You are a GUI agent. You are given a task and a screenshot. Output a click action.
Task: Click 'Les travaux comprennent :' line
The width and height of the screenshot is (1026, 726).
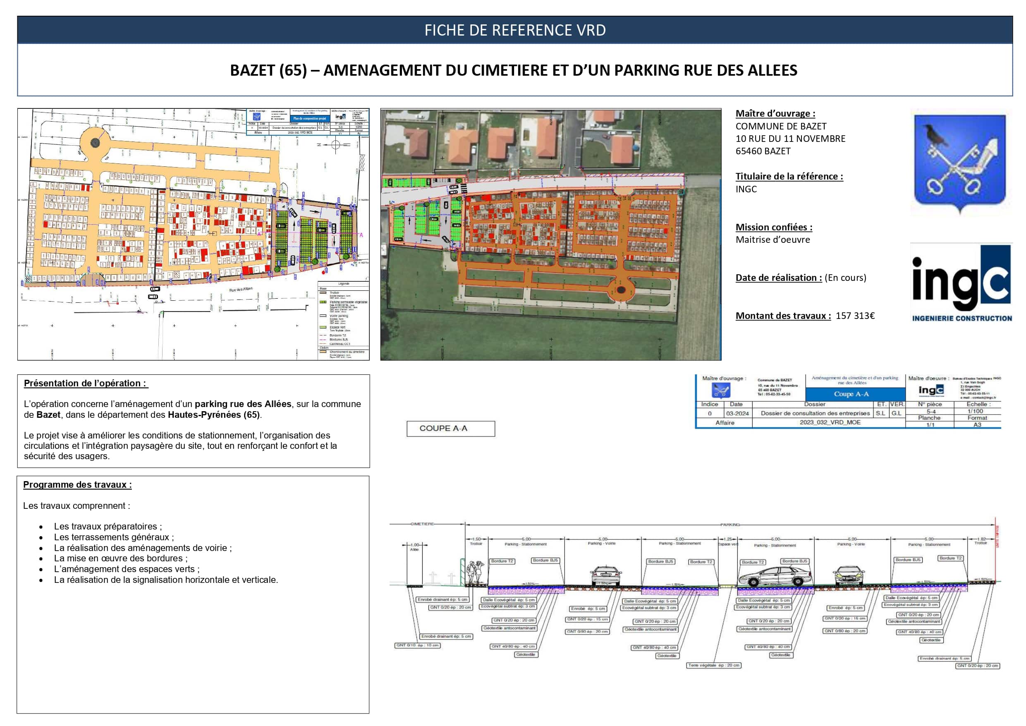[x=77, y=506]
